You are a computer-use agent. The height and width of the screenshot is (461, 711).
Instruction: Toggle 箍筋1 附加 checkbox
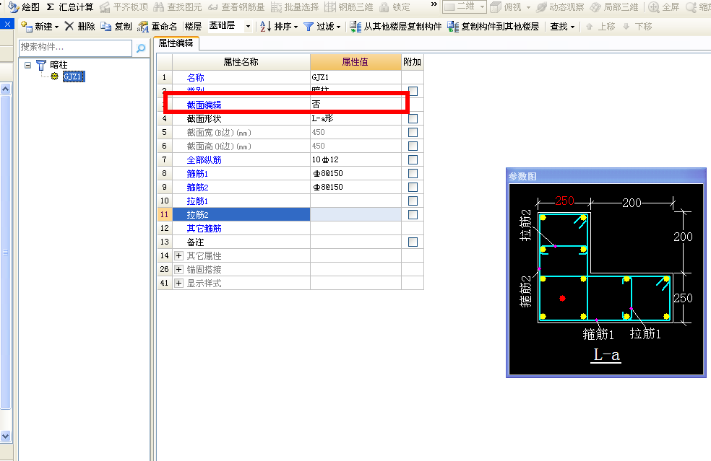413,173
